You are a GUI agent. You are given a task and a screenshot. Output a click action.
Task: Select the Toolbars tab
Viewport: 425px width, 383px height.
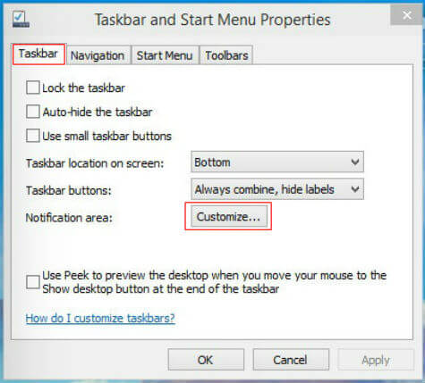[x=226, y=55]
